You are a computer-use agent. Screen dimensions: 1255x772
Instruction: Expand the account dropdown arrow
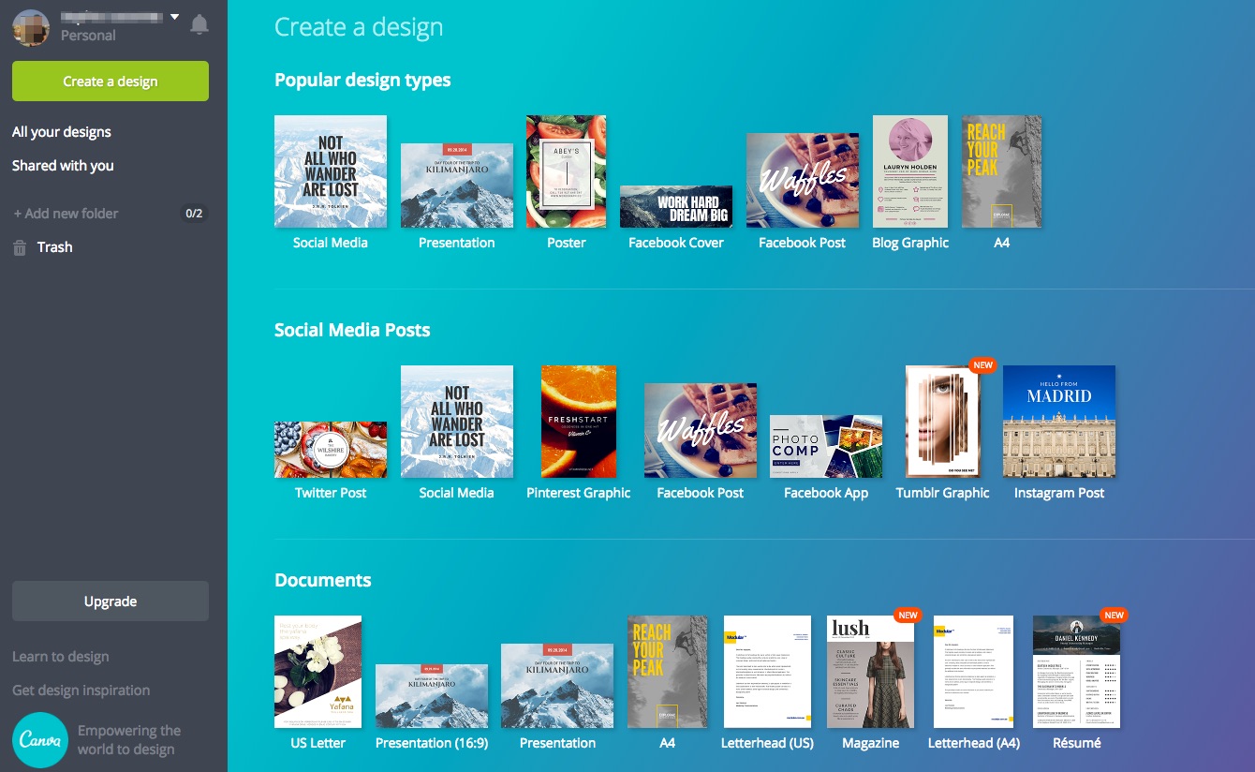[x=174, y=17]
